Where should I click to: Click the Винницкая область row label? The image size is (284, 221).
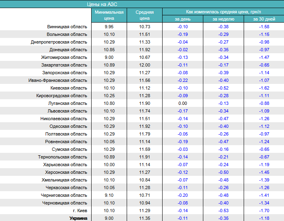67,27
